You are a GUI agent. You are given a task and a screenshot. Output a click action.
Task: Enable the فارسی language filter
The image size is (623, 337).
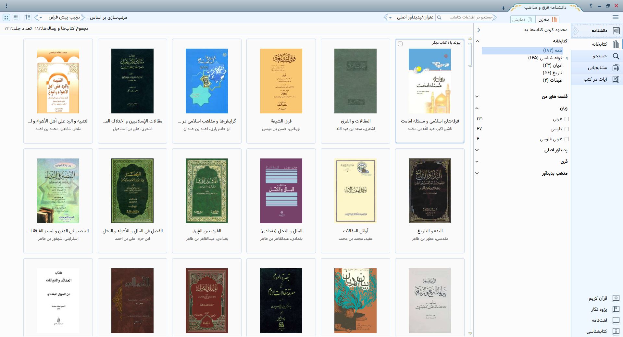click(x=567, y=129)
